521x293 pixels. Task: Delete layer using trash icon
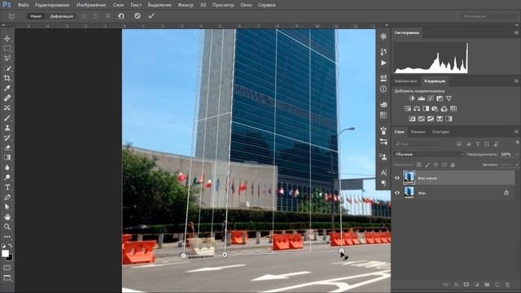click(x=507, y=285)
